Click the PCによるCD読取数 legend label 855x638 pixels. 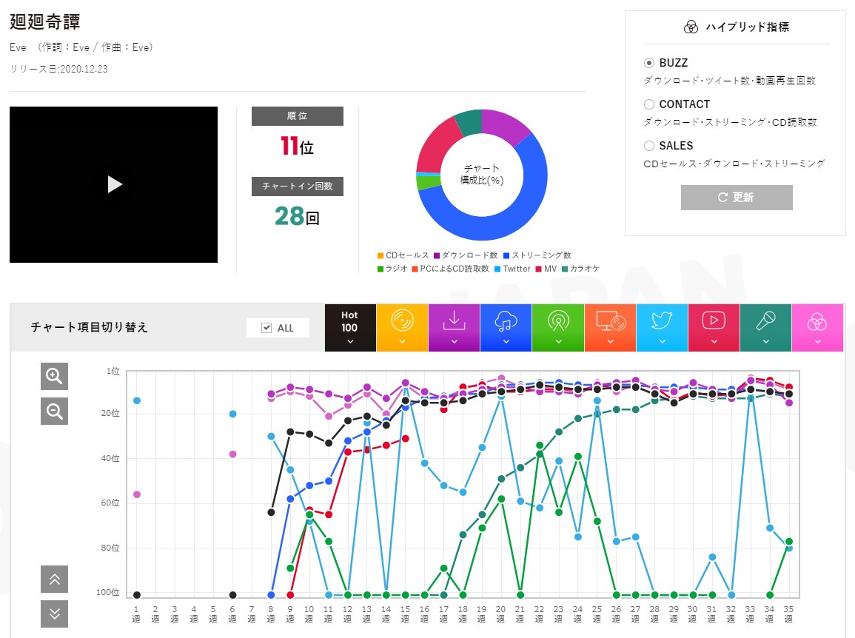pos(455,269)
